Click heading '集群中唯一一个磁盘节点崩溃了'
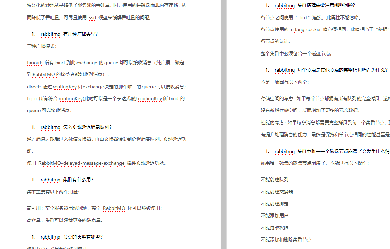This screenshot has height=249, width=390. (x=344, y=151)
